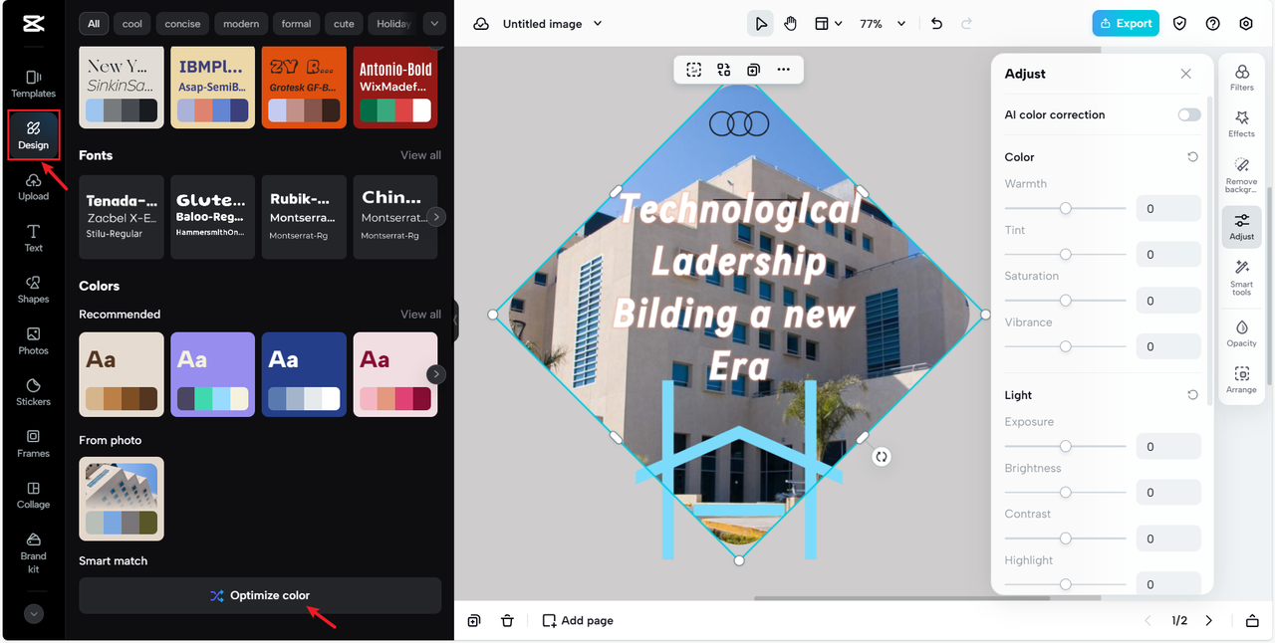Viewport: 1275px width, 643px height.
Task: Open the 77% zoom level dropdown
Action: coord(883,24)
